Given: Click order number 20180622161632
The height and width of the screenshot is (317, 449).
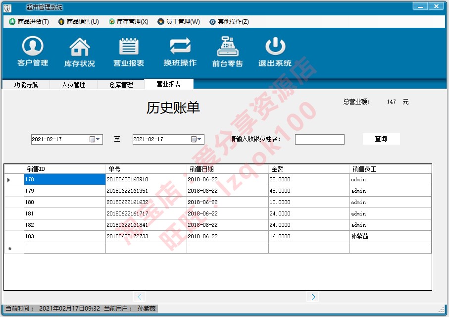Looking at the screenshot, I should 146,203.
